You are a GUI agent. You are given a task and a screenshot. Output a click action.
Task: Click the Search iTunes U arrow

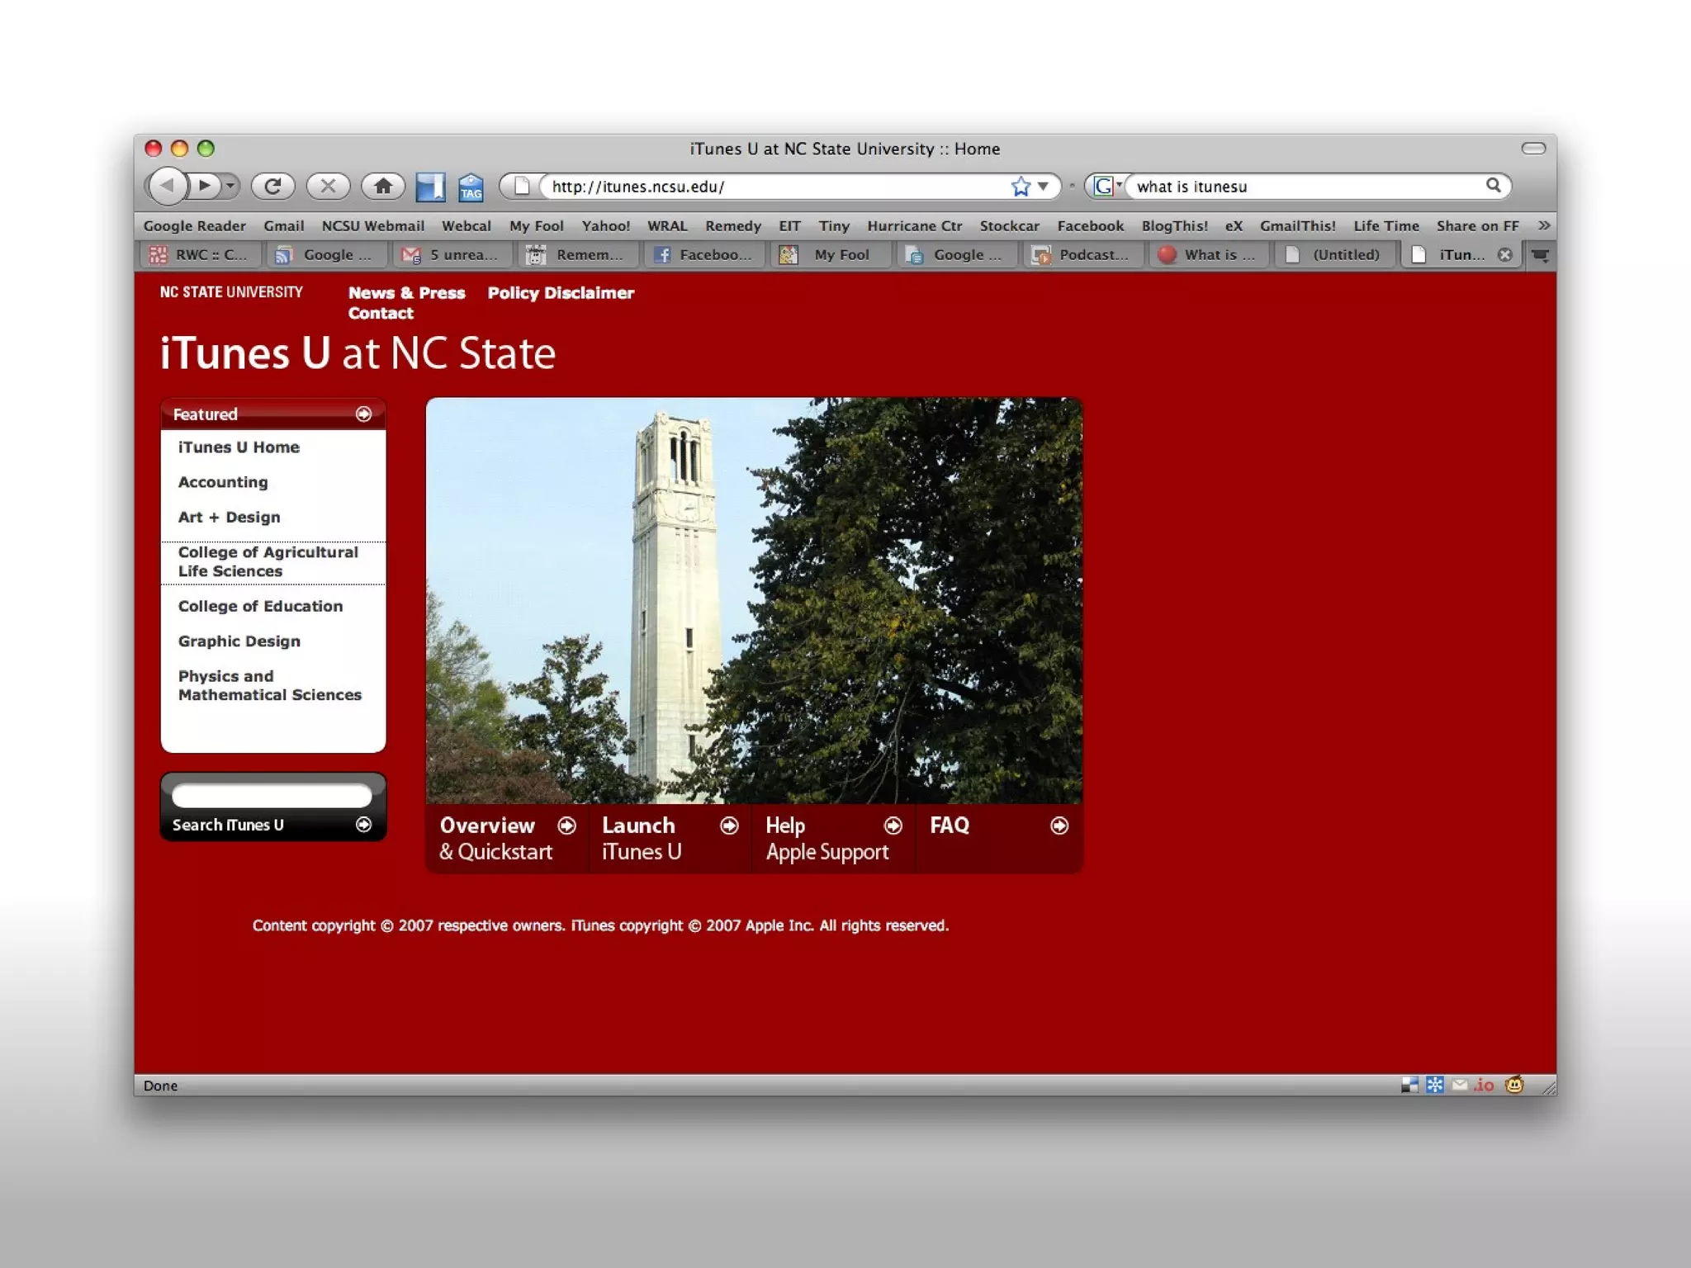point(363,825)
